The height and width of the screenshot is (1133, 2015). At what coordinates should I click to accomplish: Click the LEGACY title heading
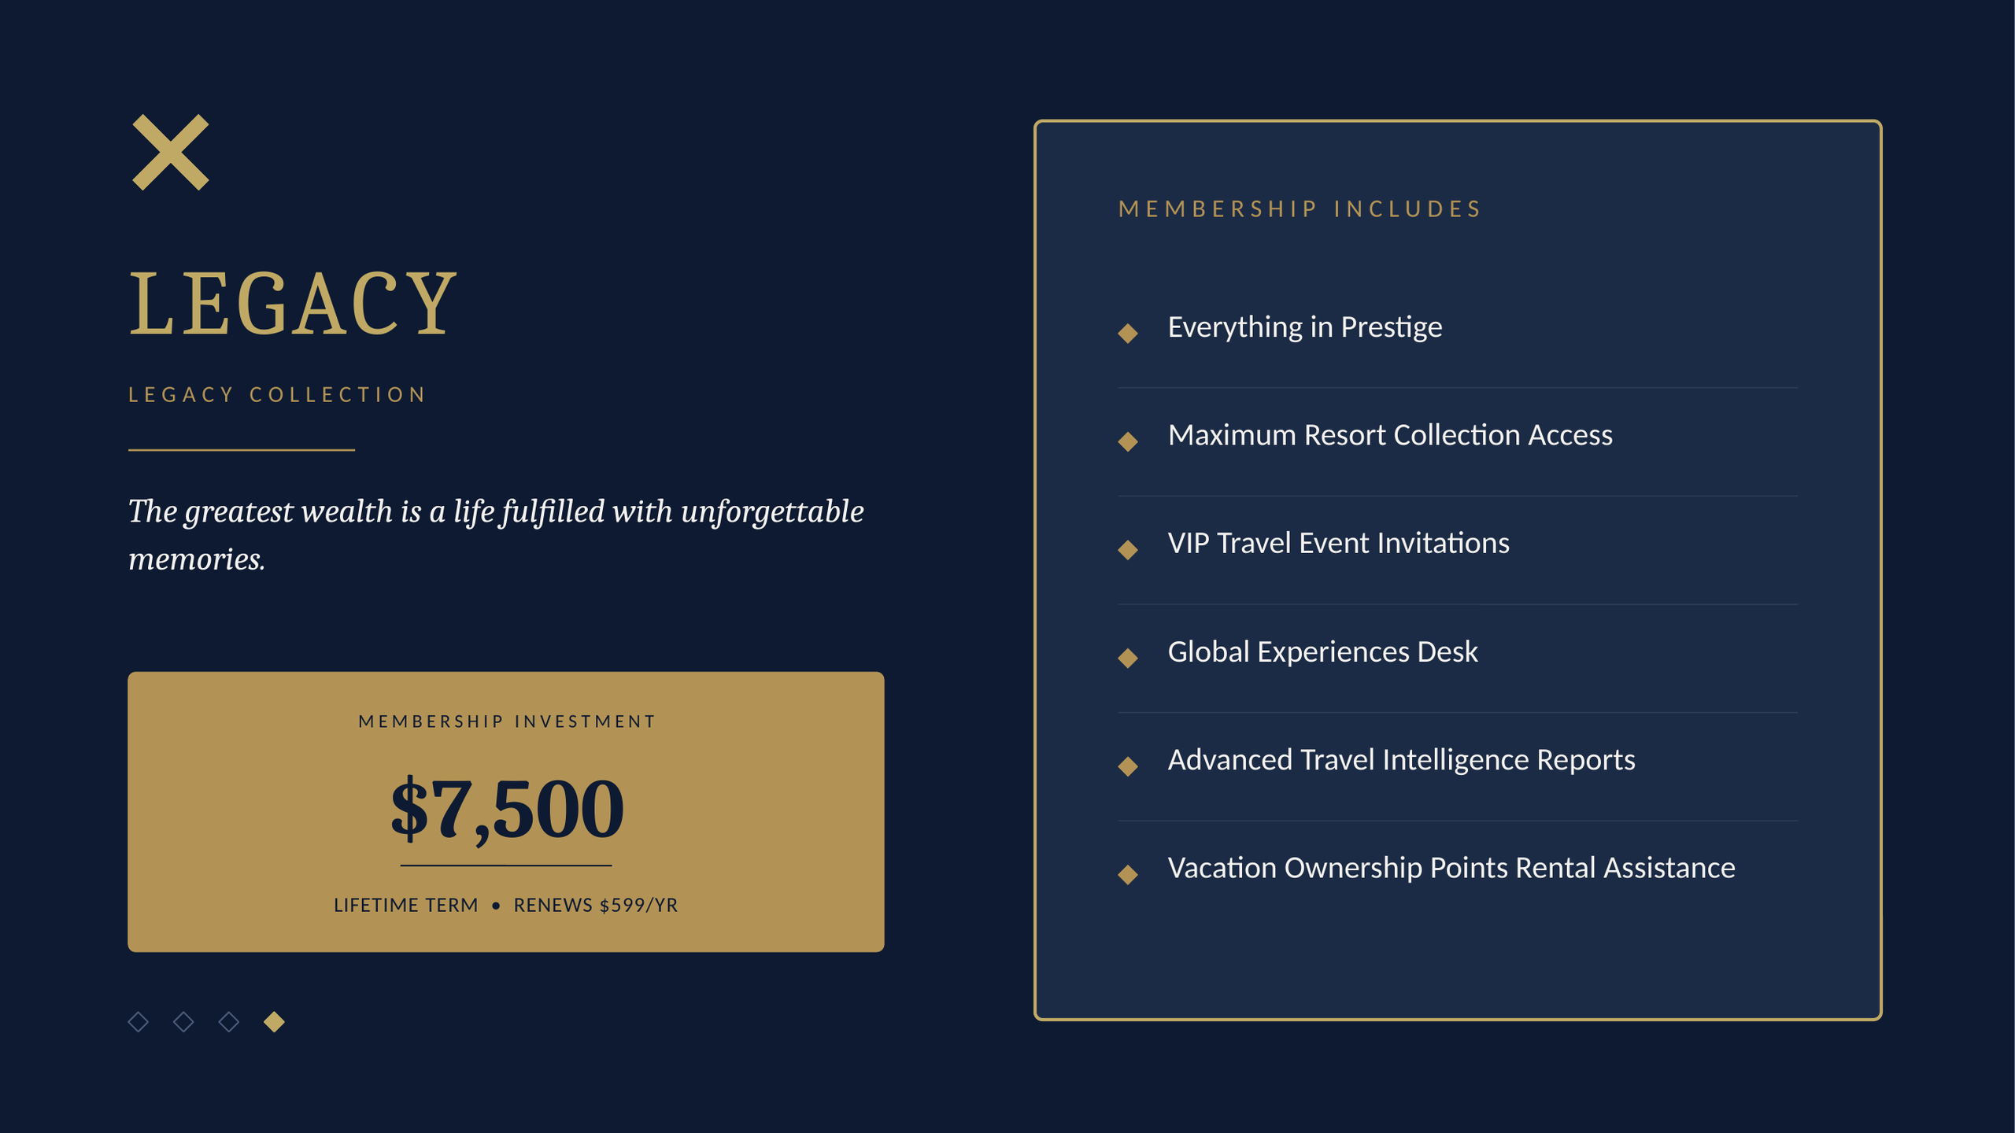[293, 304]
